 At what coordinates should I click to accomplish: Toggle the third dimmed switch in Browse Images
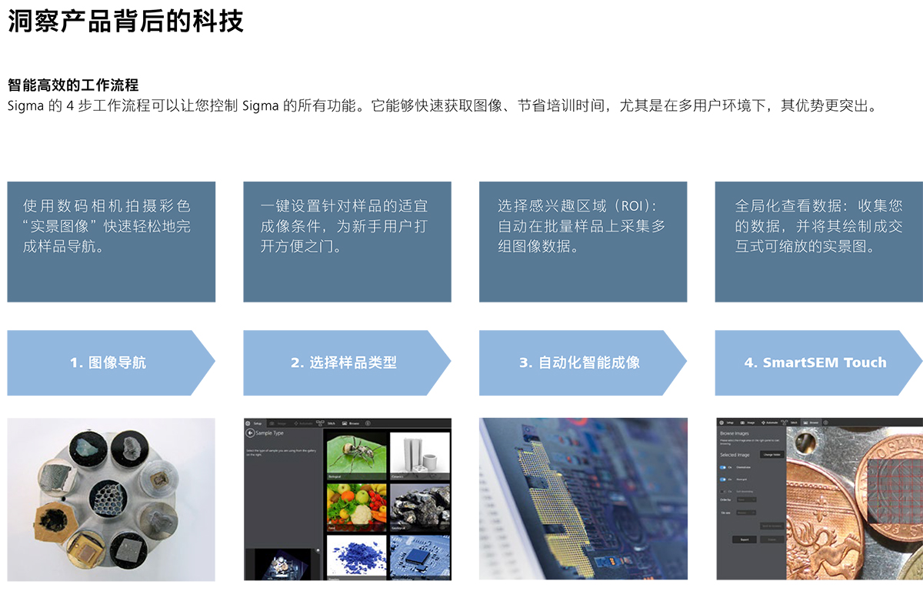(x=723, y=490)
